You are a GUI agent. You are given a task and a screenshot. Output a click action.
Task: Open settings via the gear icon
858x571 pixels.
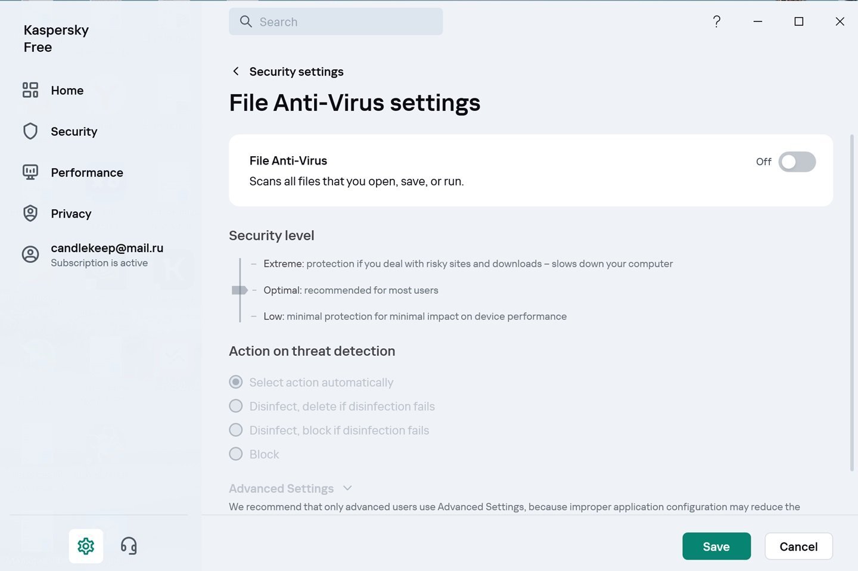coord(86,546)
